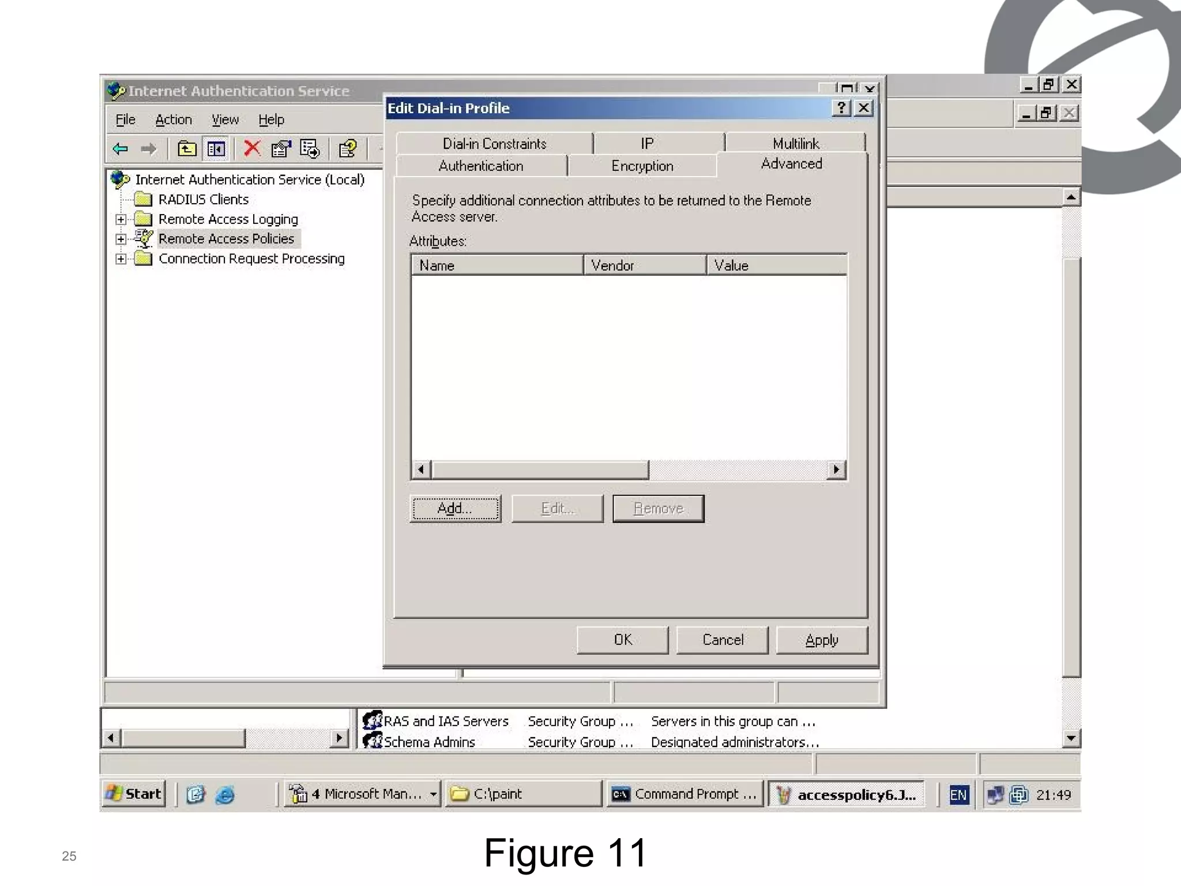
Task: Click the network connection tray icon
Action: (x=995, y=795)
